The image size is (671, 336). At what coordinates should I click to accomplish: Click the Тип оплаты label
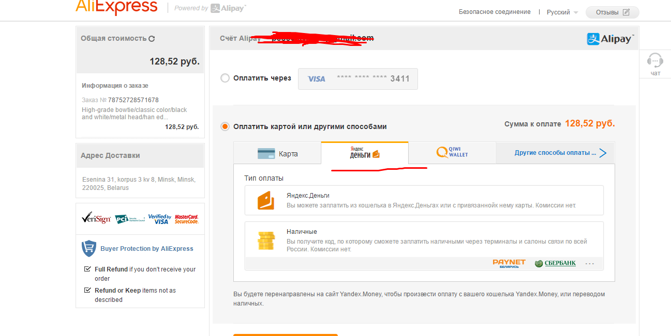point(264,178)
